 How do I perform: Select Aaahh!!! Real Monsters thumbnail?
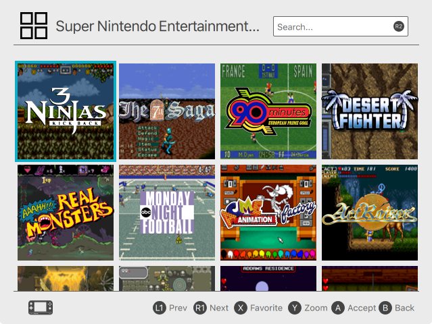pyautogui.click(x=66, y=213)
